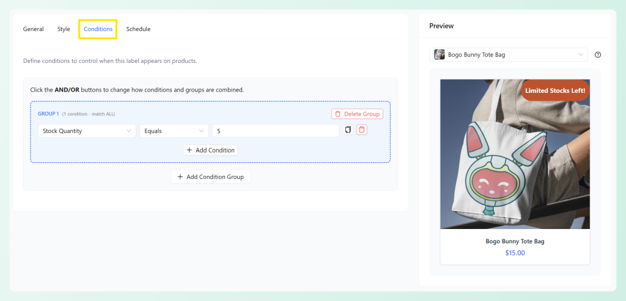Click Bogo Bunny Tote Bag title under image
626x301 pixels.
515,241
